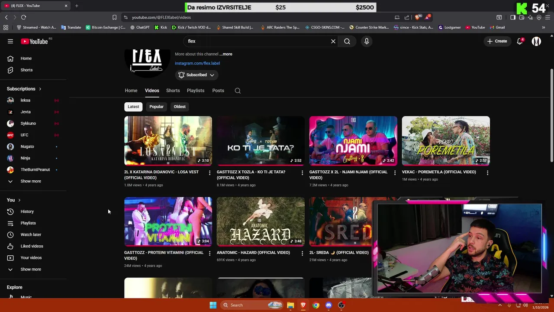The width and height of the screenshot is (554, 312).
Task: Bookmark this page icon in address bar
Action: (x=114, y=17)
